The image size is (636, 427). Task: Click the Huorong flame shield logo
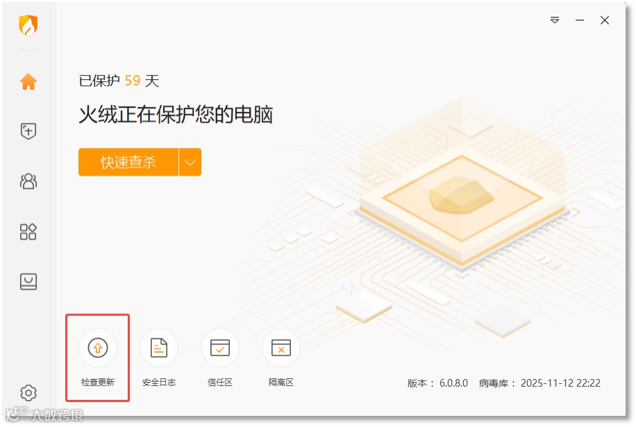click(x=28, y=25)
